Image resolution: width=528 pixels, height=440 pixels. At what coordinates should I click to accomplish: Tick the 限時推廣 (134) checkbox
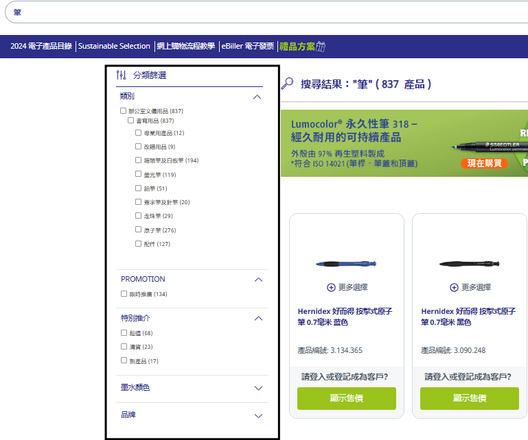click(124, 294)
